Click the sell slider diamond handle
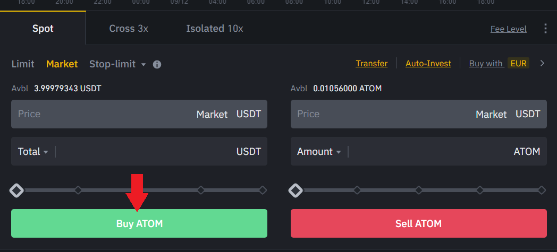Viewport: 557px width, 252px height. (x=295, y=190)
